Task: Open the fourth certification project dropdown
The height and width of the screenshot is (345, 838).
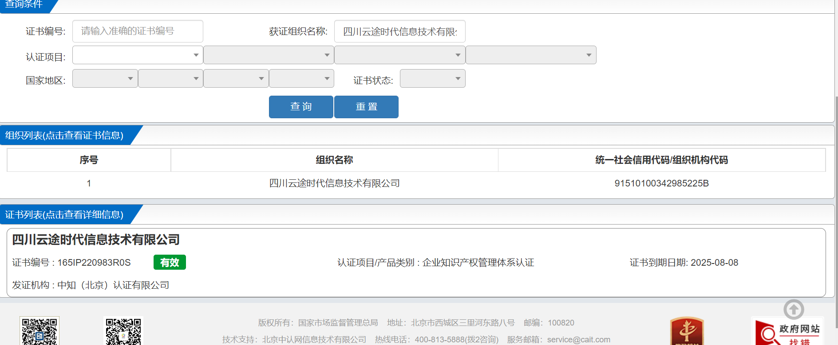Action: click(x=531, y=55)
